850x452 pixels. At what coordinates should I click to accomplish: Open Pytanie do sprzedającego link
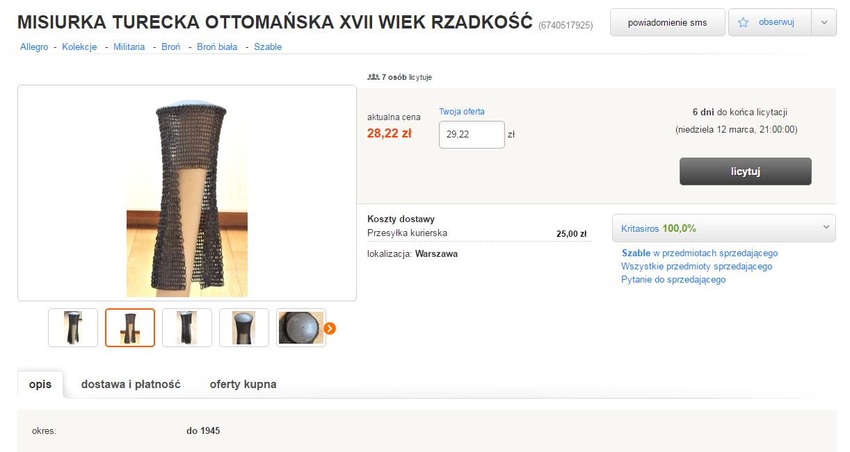click(673, 279)
